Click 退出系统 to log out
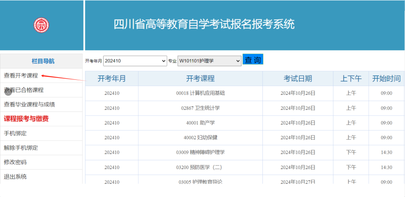 tap(15, 177)
